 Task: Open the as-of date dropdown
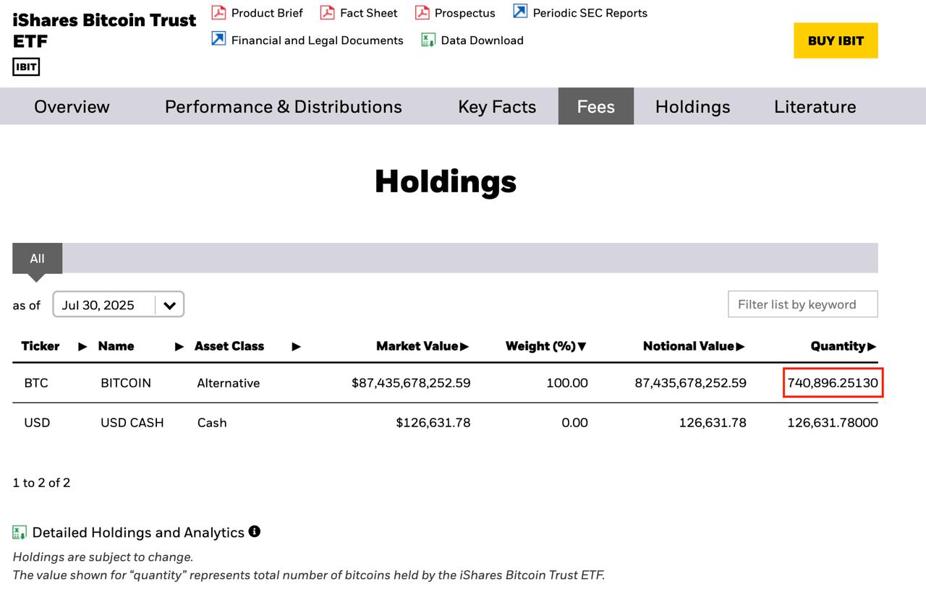coord(119,304)
